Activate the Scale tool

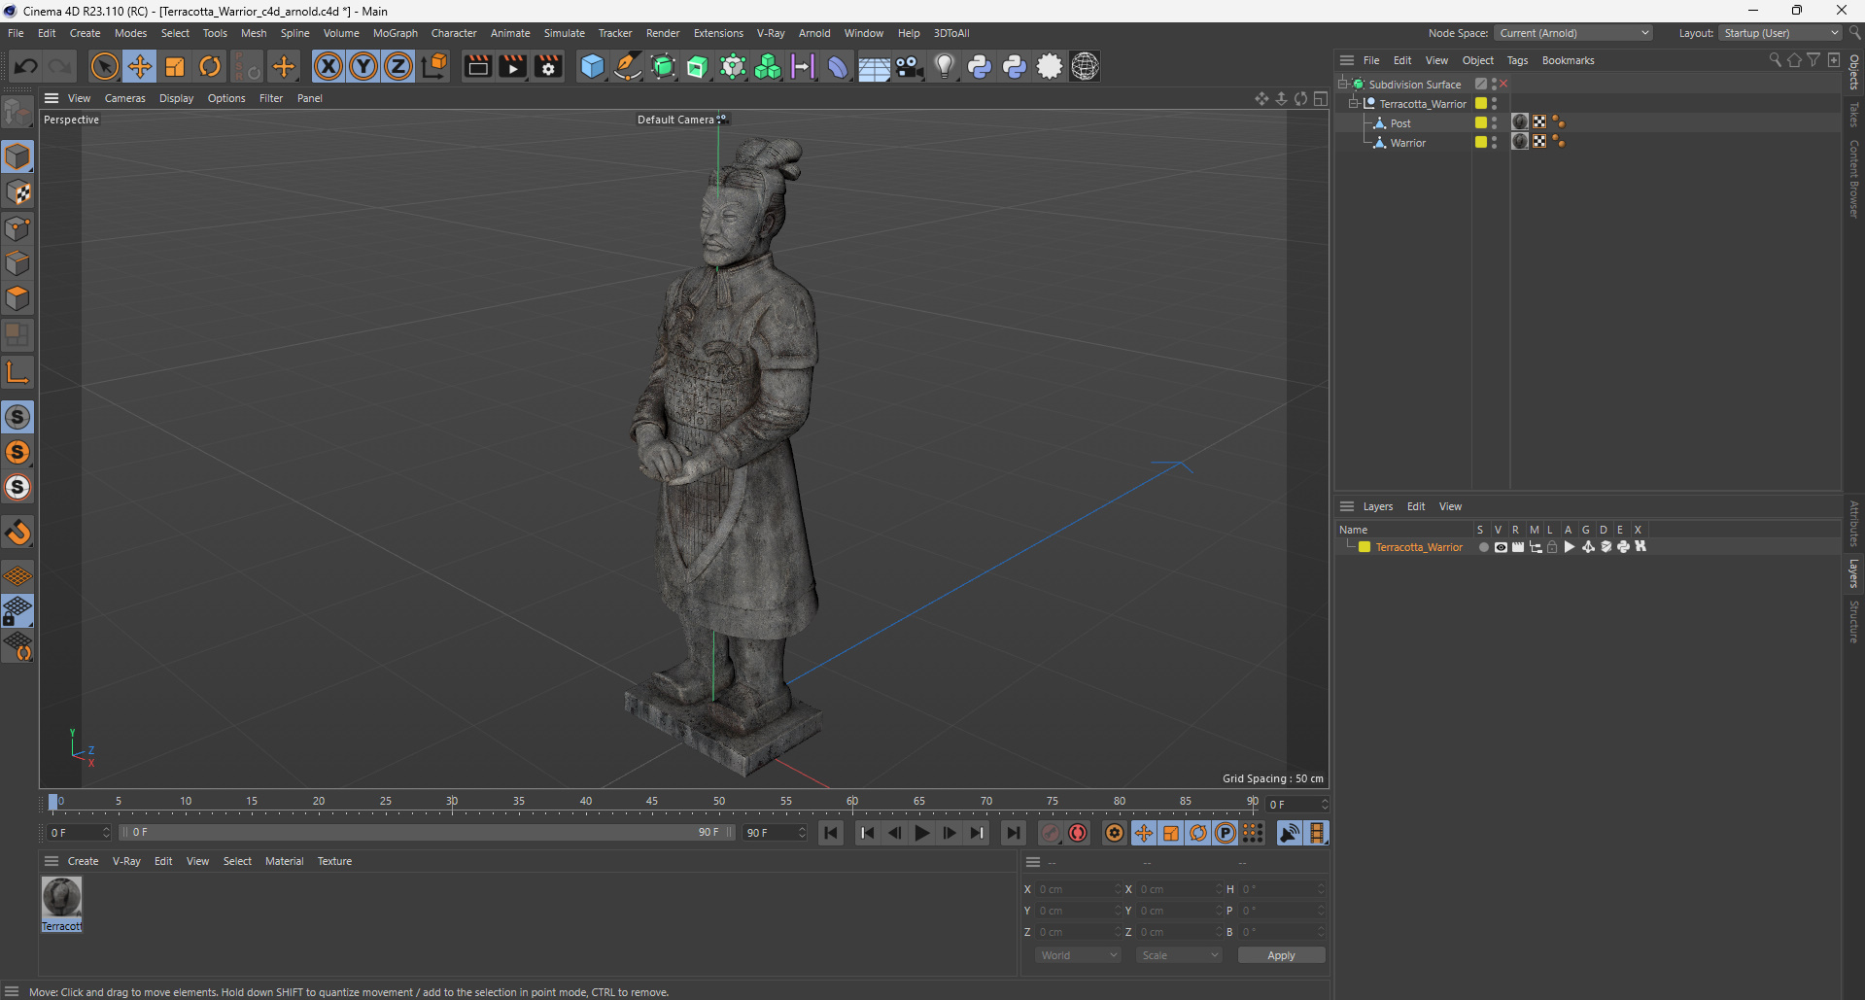coord(175,66)
